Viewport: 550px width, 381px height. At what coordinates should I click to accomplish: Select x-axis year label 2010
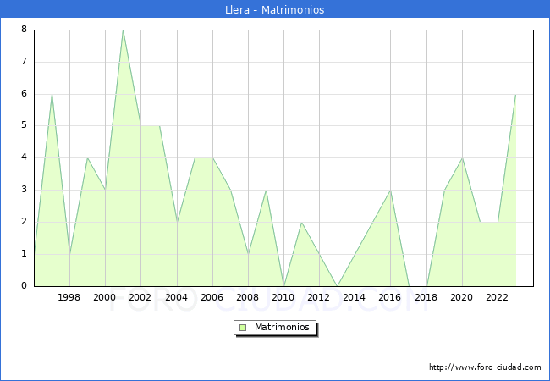283,297
